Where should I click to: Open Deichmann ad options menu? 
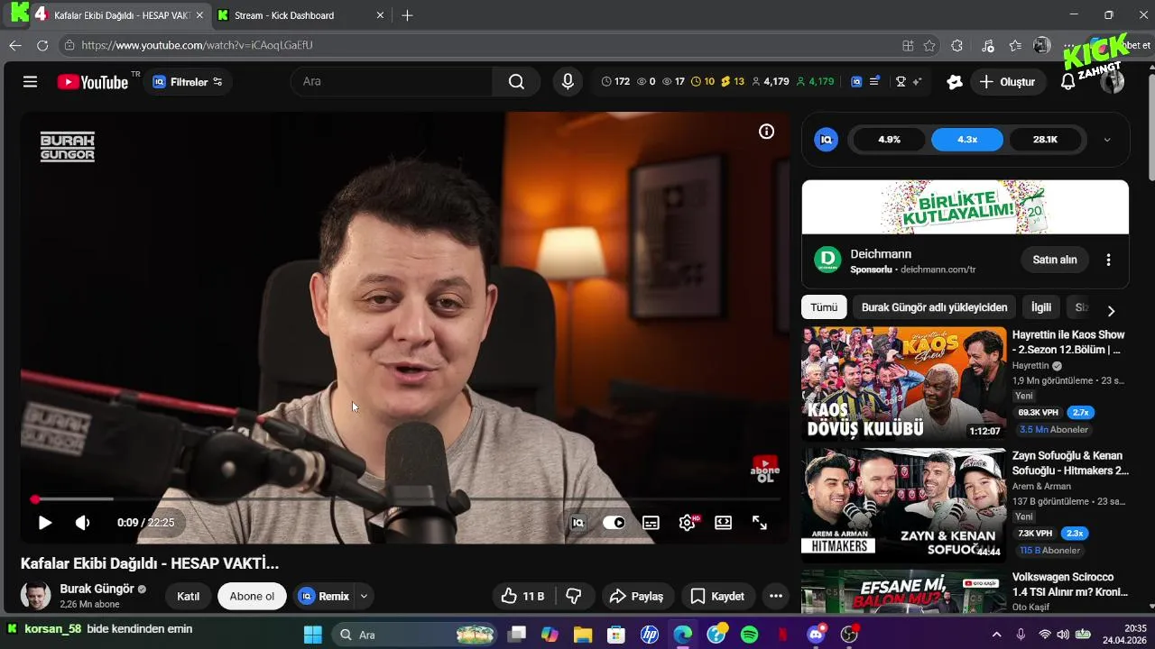pyautogui.click(x=1108, y=260)
